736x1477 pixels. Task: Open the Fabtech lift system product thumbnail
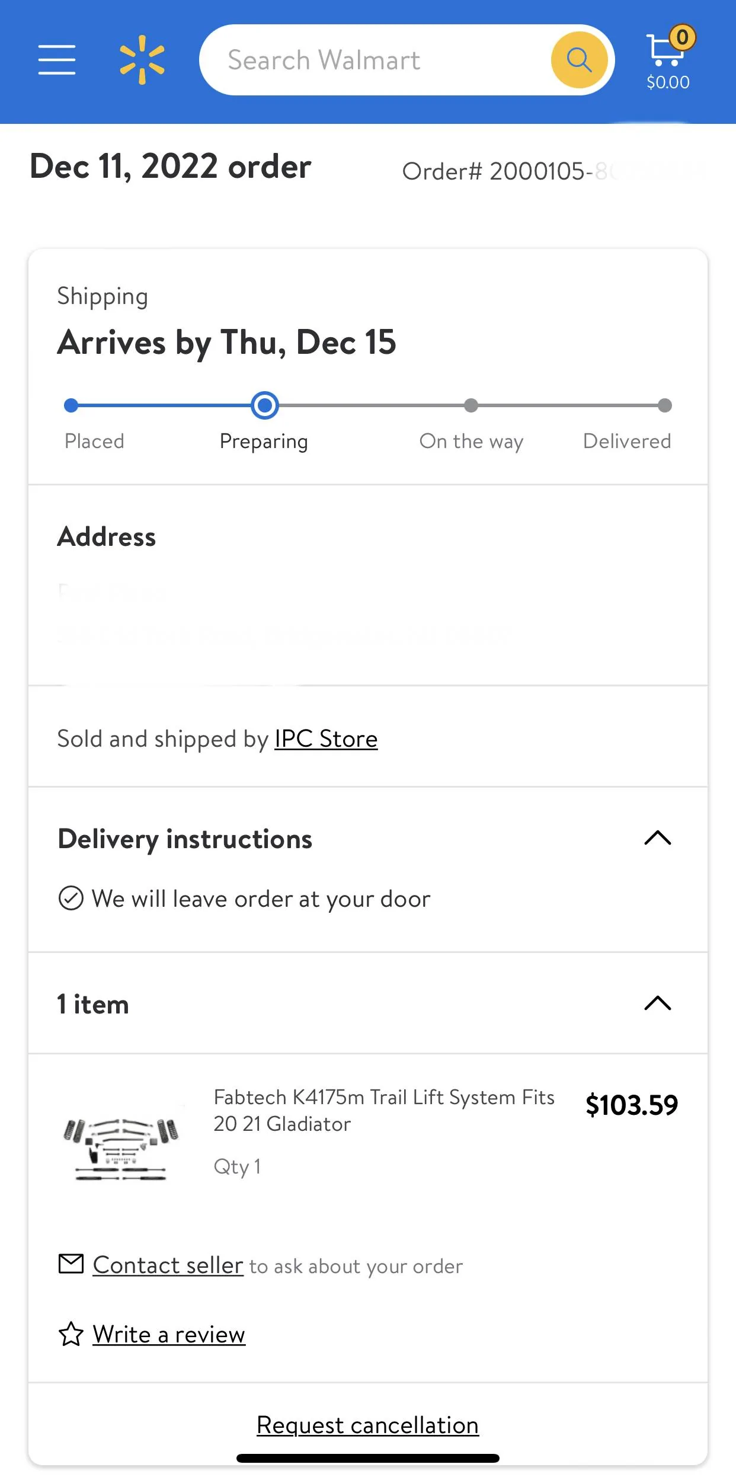point(121,1148)
